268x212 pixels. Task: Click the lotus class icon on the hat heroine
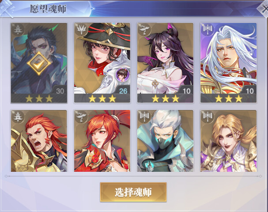81,30
